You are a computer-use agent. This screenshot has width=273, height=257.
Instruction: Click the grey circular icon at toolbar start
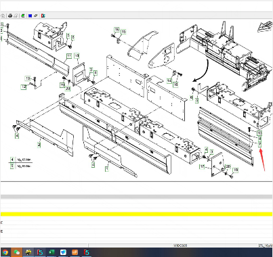coord(3,16)
